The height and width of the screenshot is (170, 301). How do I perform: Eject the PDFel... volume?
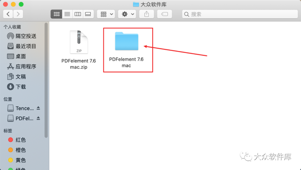point(38,118)
